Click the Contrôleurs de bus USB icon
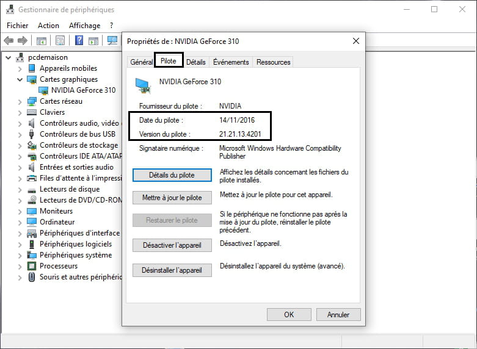The width and height of the screenshot is (477, 349). pos(32,134)
